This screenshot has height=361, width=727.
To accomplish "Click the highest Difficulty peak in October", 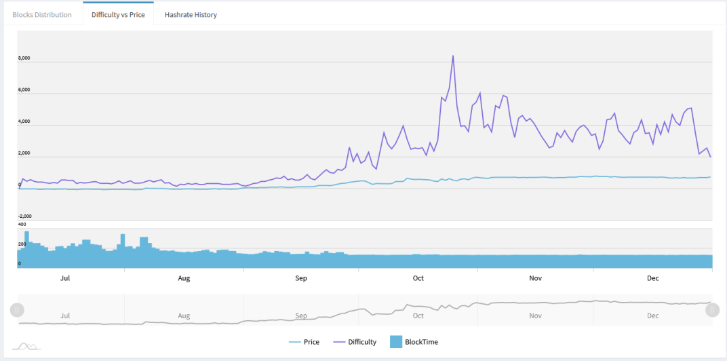I will 452,56.
